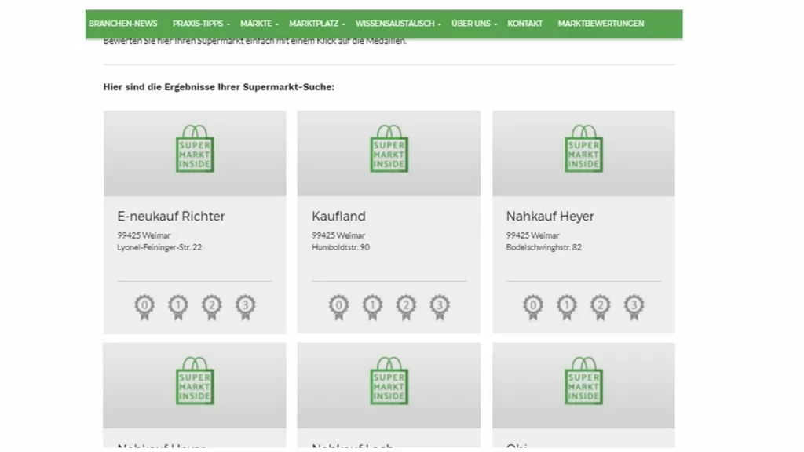804x452 pixels.
Task: Select the address Humboldtstr. 90
Action: point(341,247)
